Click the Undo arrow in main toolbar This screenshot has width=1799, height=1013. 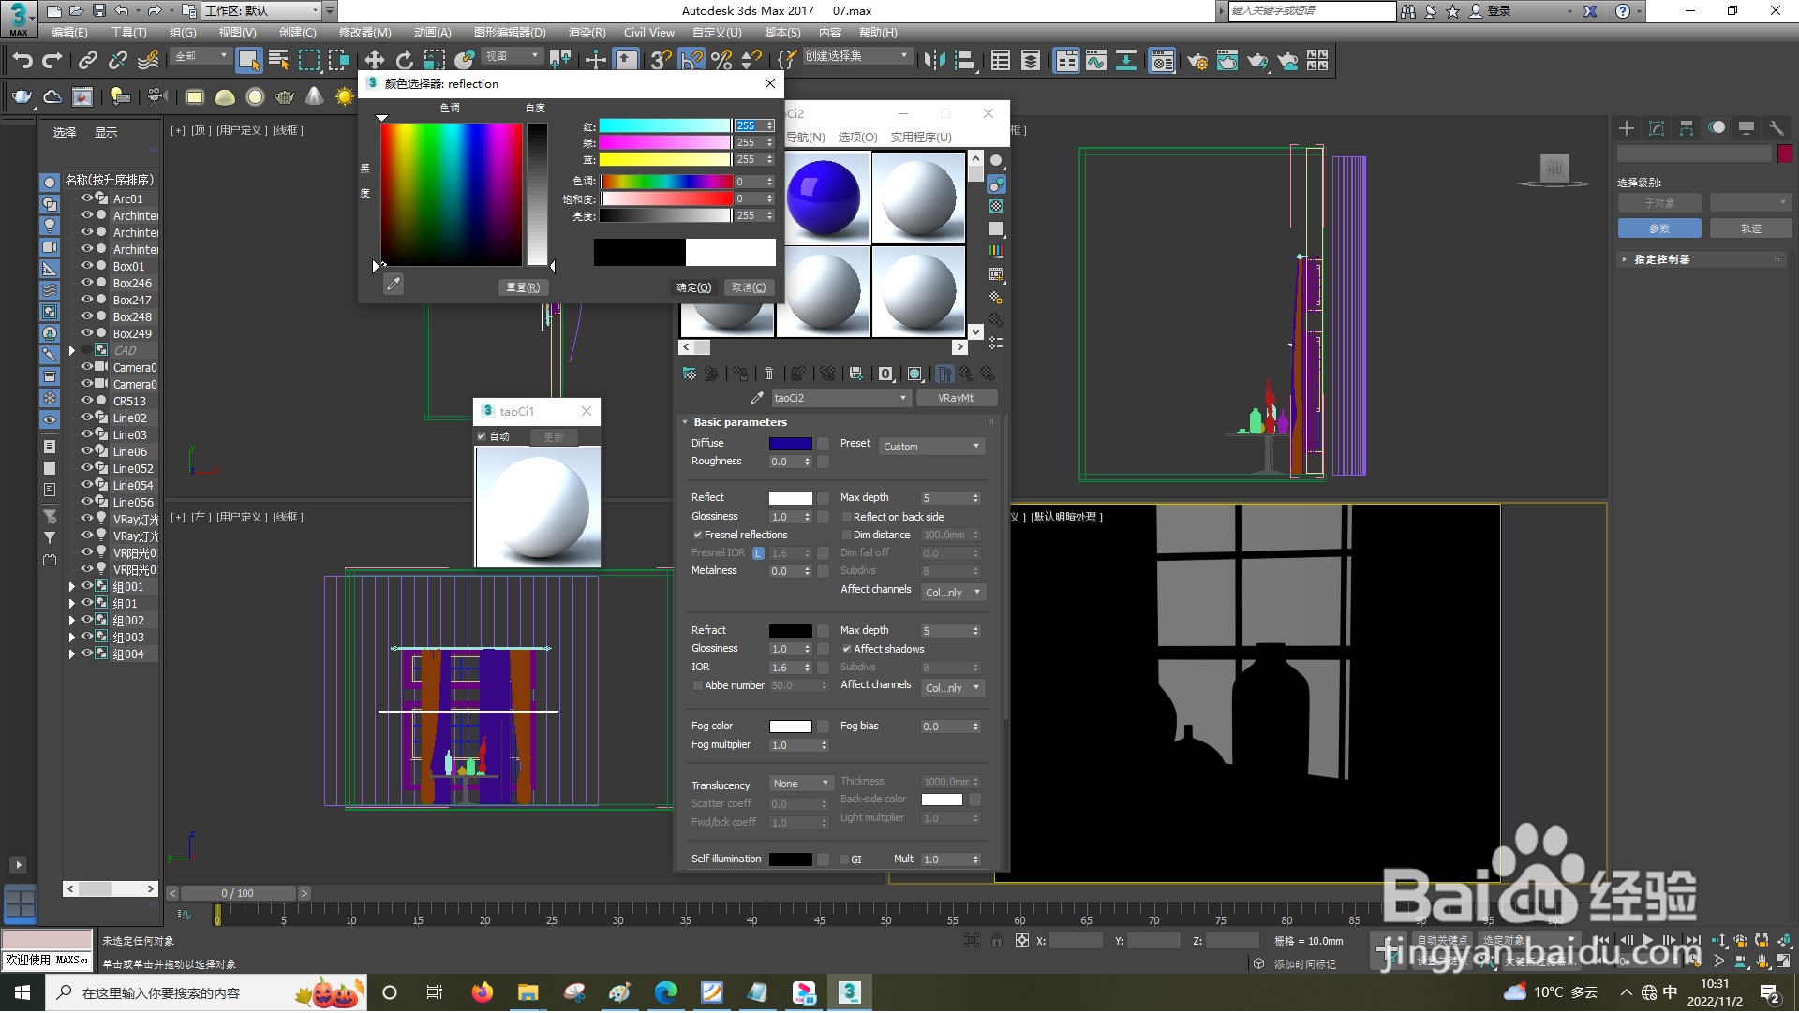22,61
